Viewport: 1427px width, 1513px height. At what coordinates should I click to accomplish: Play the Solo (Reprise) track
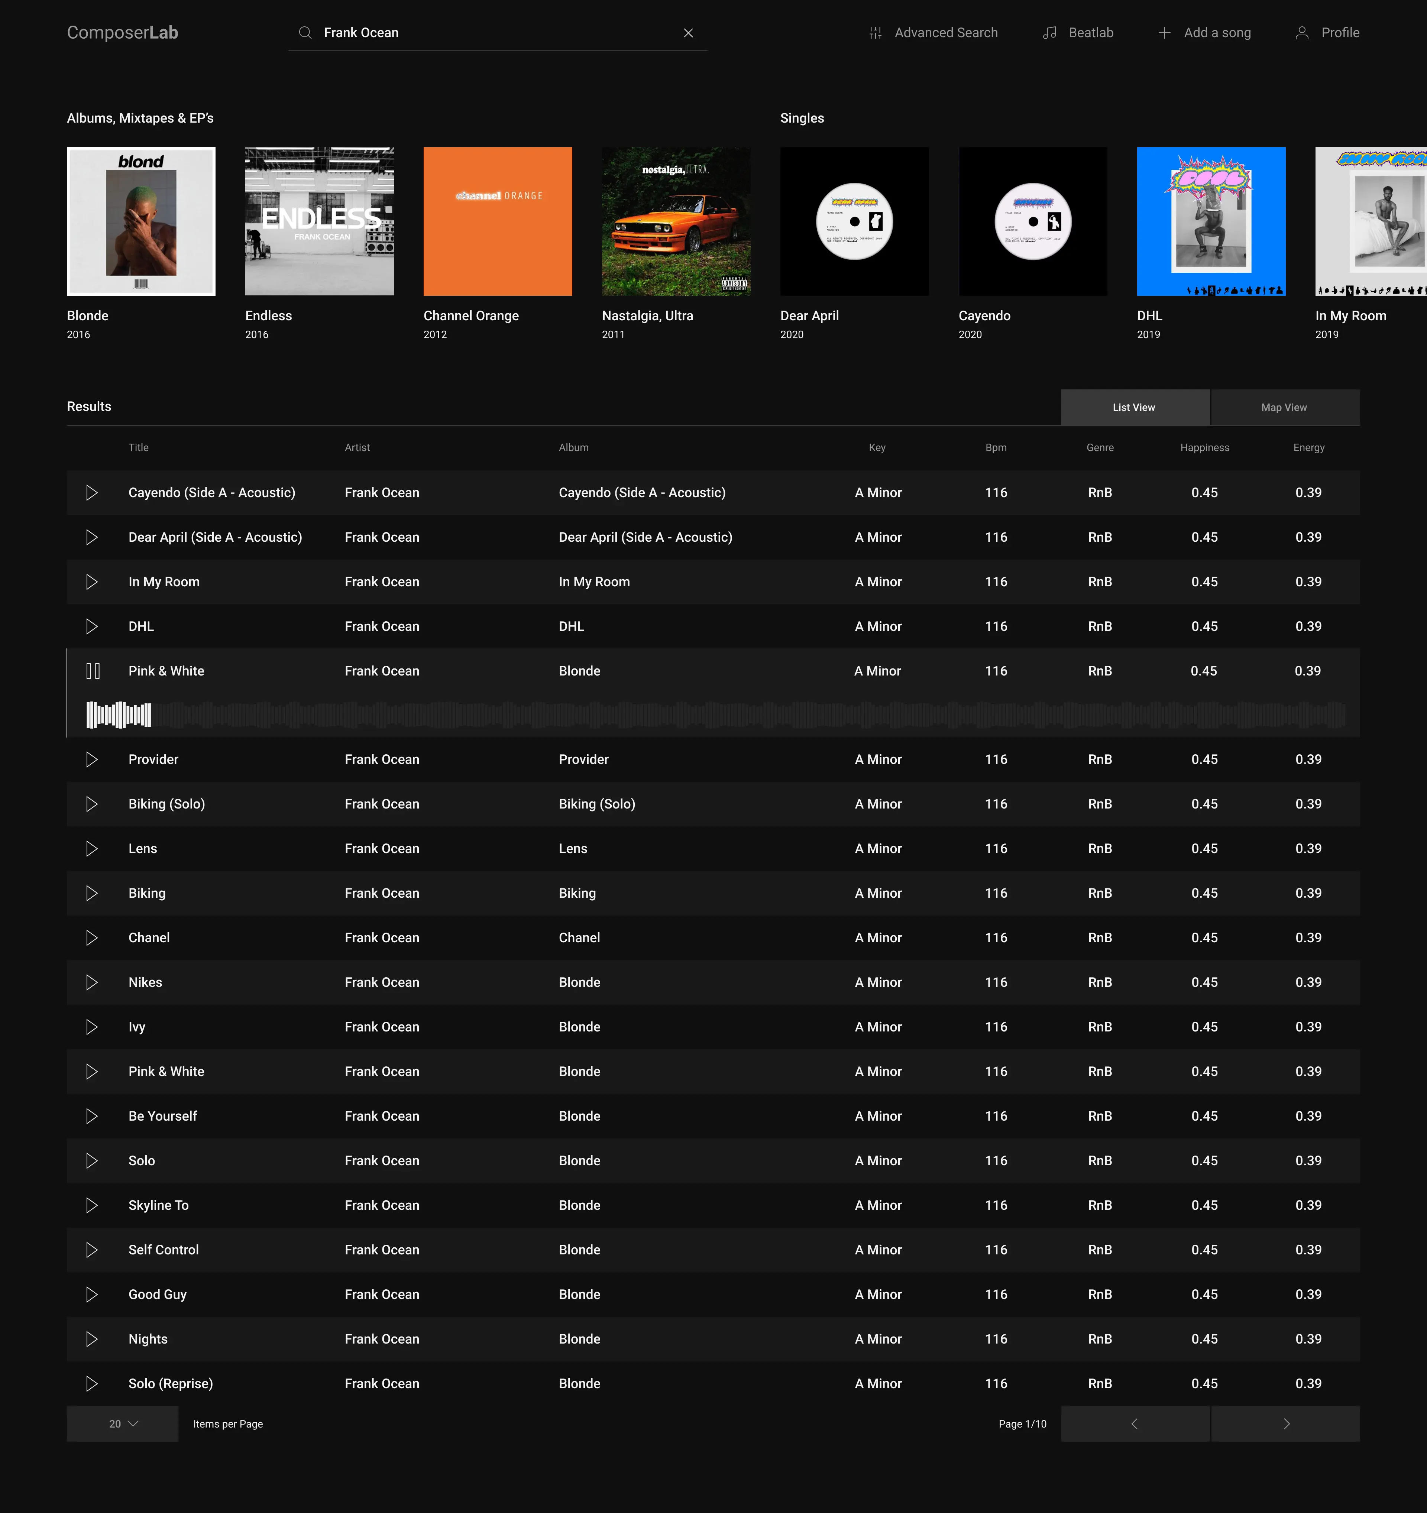click(92, 1383)
